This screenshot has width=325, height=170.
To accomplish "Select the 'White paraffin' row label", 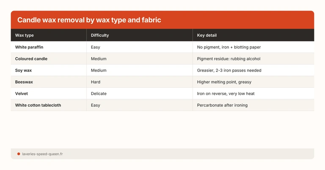I will [x=29, y=47].
